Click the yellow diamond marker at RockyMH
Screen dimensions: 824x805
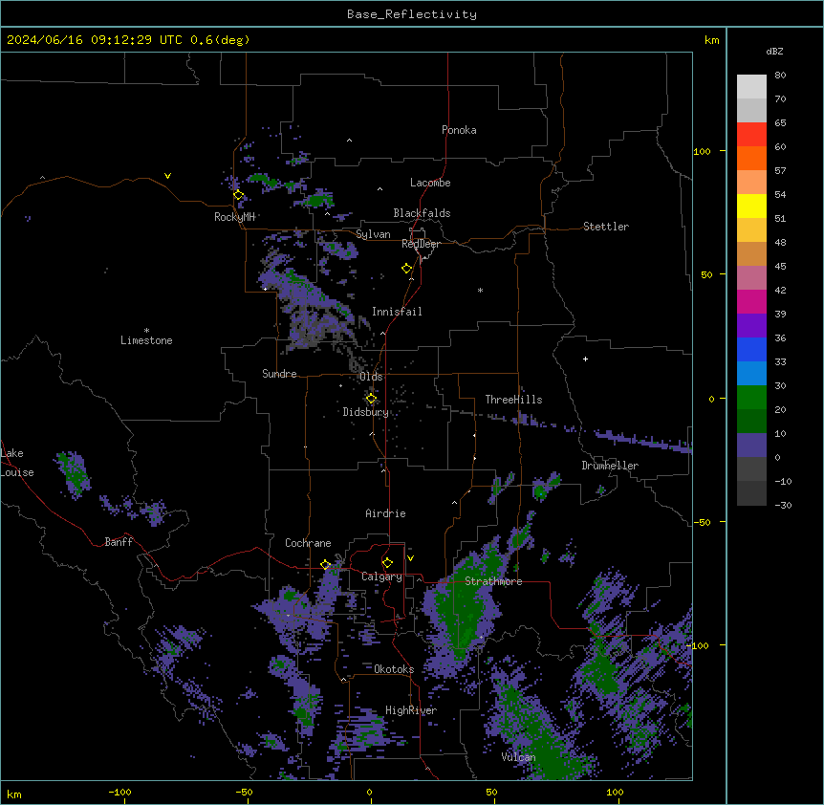(x=239, y=195)
